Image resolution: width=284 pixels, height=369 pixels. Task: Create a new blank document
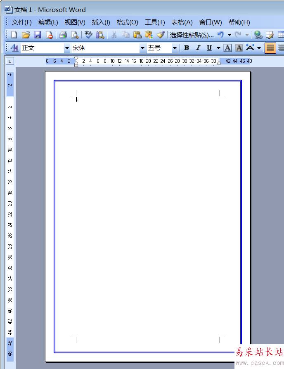(x=14, y=35)
